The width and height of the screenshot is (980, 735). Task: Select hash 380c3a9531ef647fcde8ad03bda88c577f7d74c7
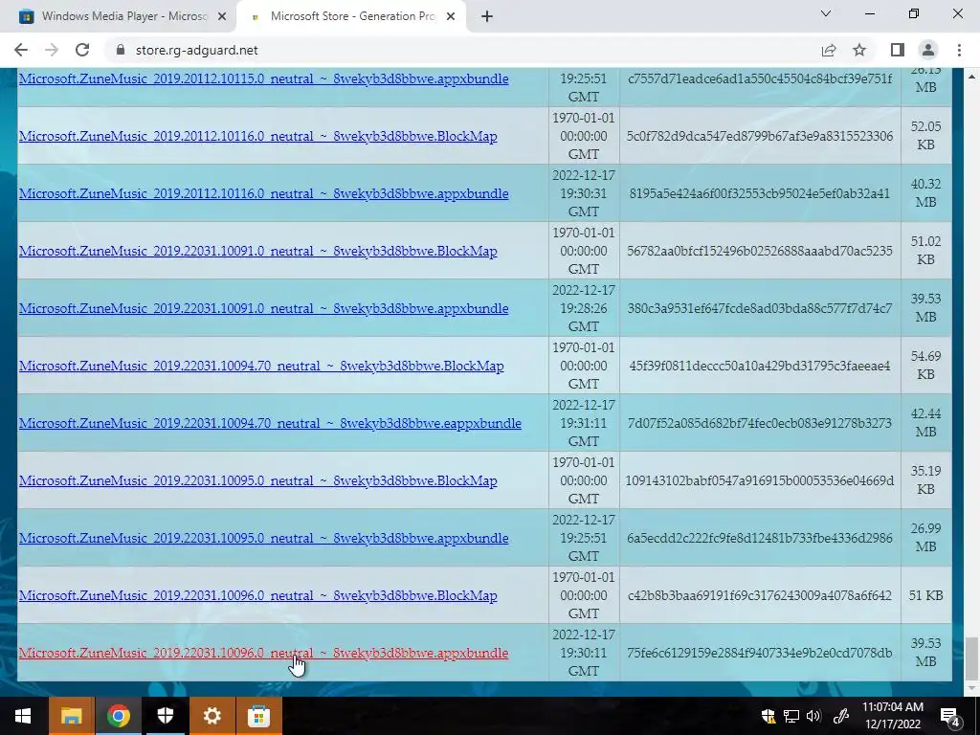760,309
